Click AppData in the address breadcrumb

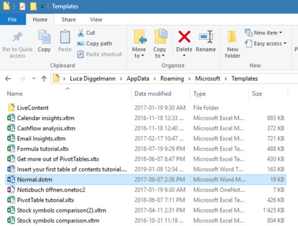138,78
